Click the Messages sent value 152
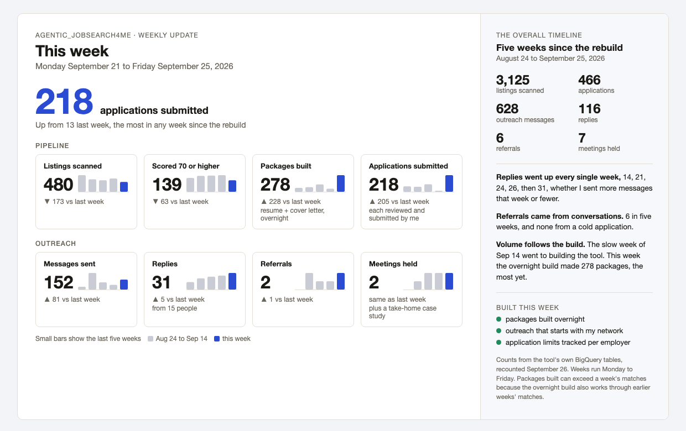This screenshot has width=686, height=431. (x=58, y=282)
